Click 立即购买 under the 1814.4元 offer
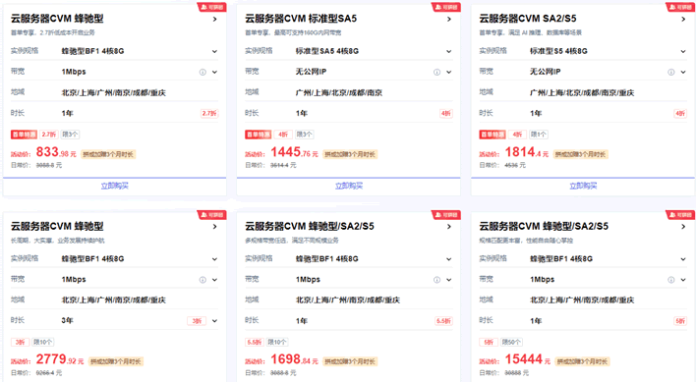 [x=583, y=187]
